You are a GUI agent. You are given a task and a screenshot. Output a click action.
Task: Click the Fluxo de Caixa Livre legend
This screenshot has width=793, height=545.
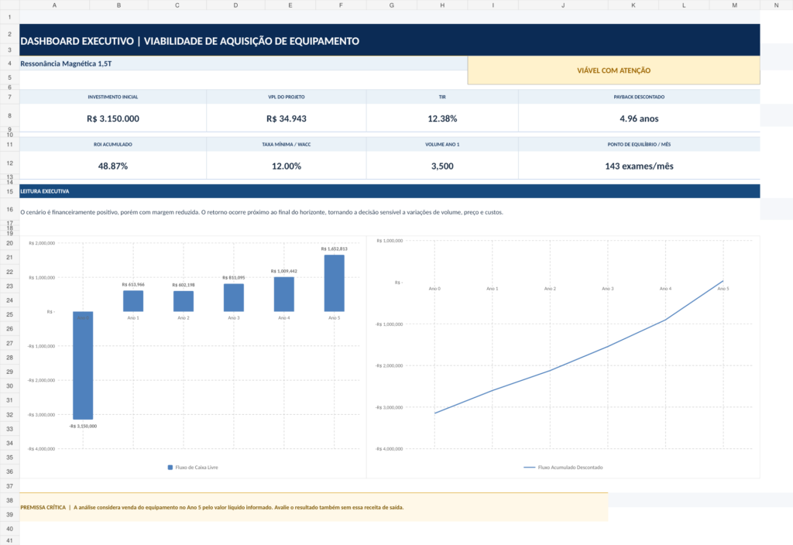[193, 467]
